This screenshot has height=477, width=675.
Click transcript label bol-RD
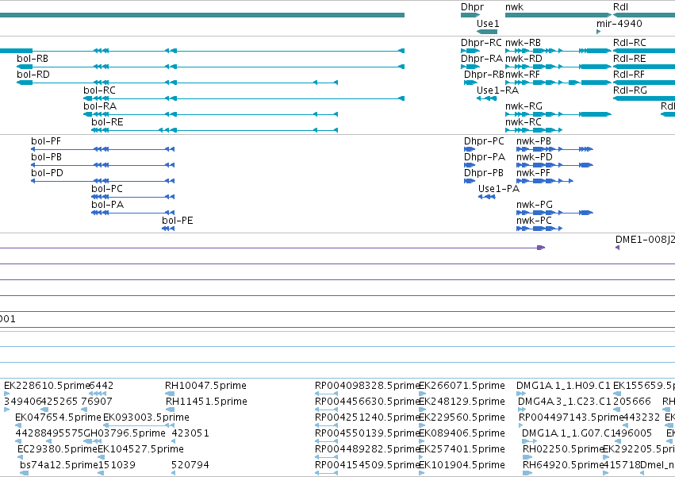[33, 75]
